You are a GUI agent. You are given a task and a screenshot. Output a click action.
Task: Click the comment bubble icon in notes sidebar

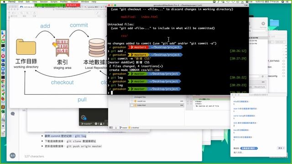coord(13,113)
